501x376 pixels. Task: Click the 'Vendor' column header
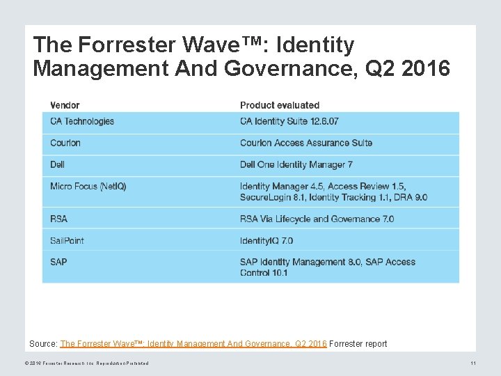[x=65, y=105]
